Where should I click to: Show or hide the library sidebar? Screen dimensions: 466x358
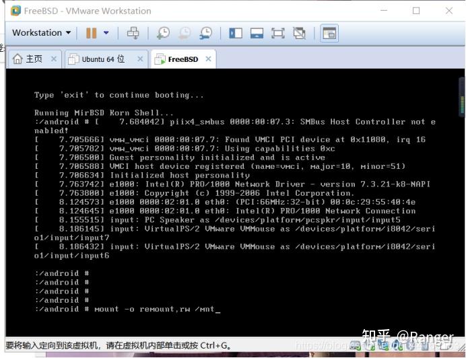point(236,33)
